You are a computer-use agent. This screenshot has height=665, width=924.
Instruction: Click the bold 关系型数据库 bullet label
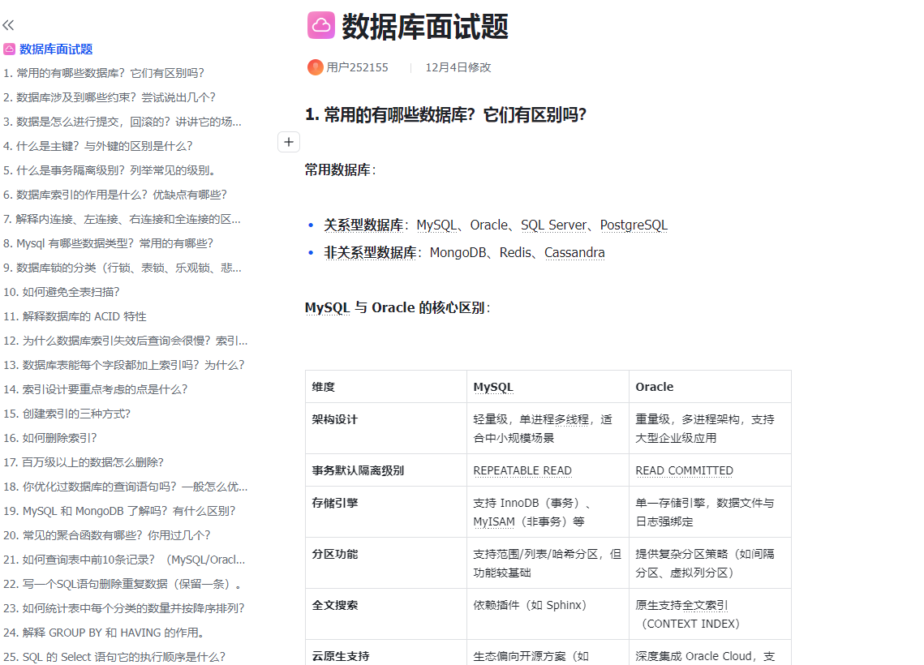coord(363,225)
